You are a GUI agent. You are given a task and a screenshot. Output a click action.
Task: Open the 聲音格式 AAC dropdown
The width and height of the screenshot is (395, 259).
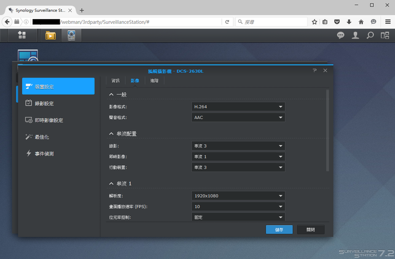click(238, 117)
